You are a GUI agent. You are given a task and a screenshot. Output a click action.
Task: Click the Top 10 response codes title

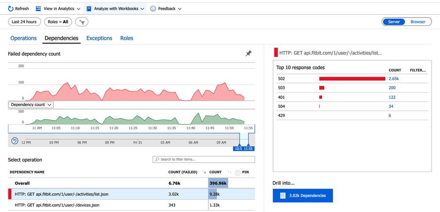[300, 67]
